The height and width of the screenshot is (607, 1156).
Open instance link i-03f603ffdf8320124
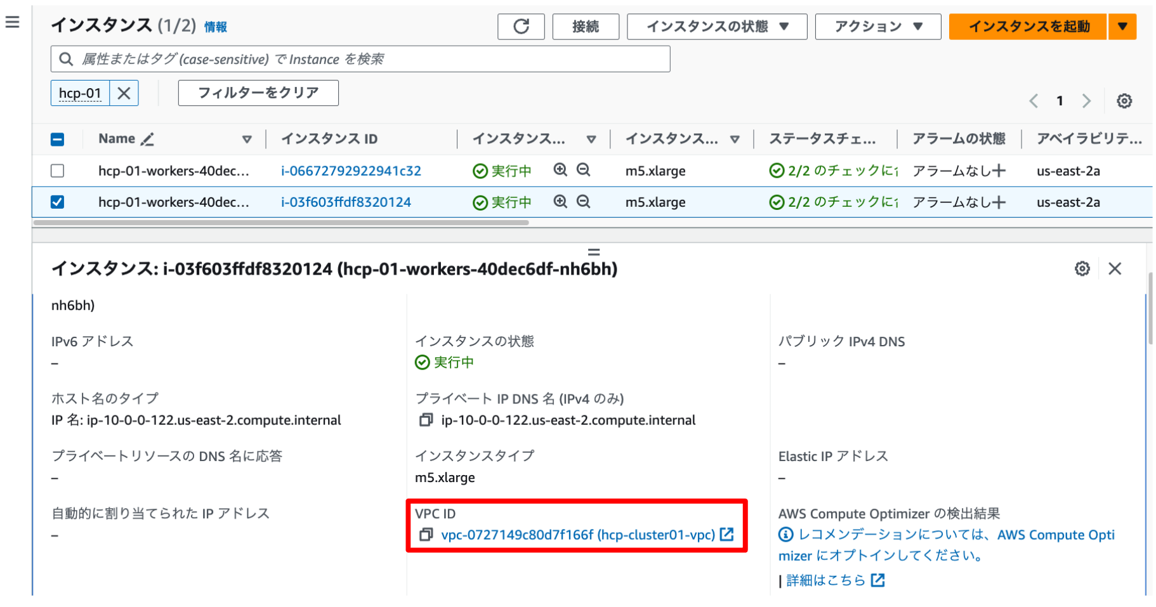[346, 202]
